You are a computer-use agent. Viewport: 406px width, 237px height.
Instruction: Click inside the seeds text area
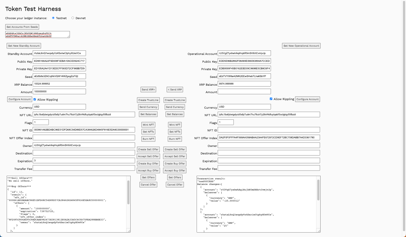point(37,34)
